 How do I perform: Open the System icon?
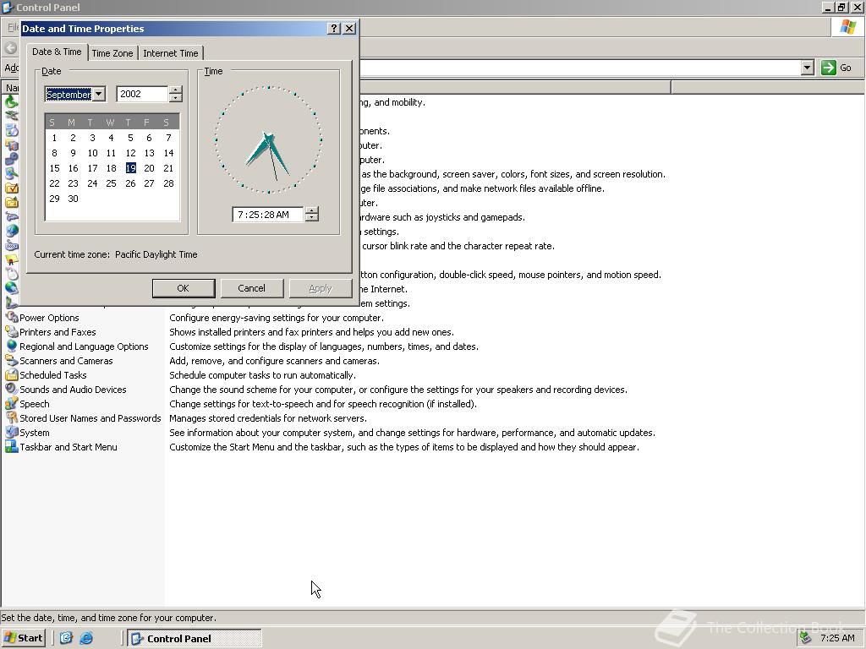click(x=12, y=432)
